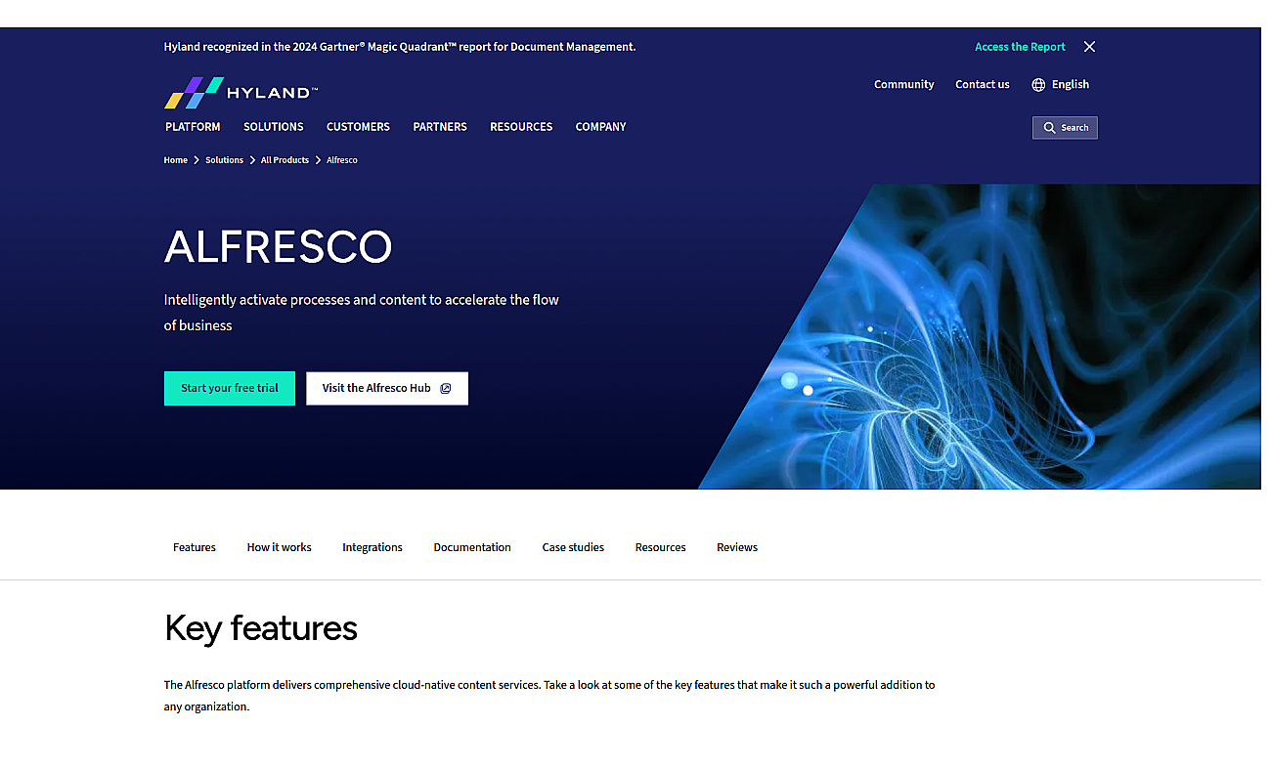The width and height of the screenshot is (1271, 770).
Task: Go to All Products breadcrumb
Action: [285, 160]
